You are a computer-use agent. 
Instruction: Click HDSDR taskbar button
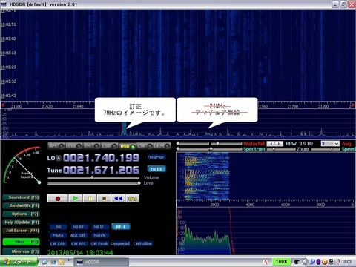(102, 262)
